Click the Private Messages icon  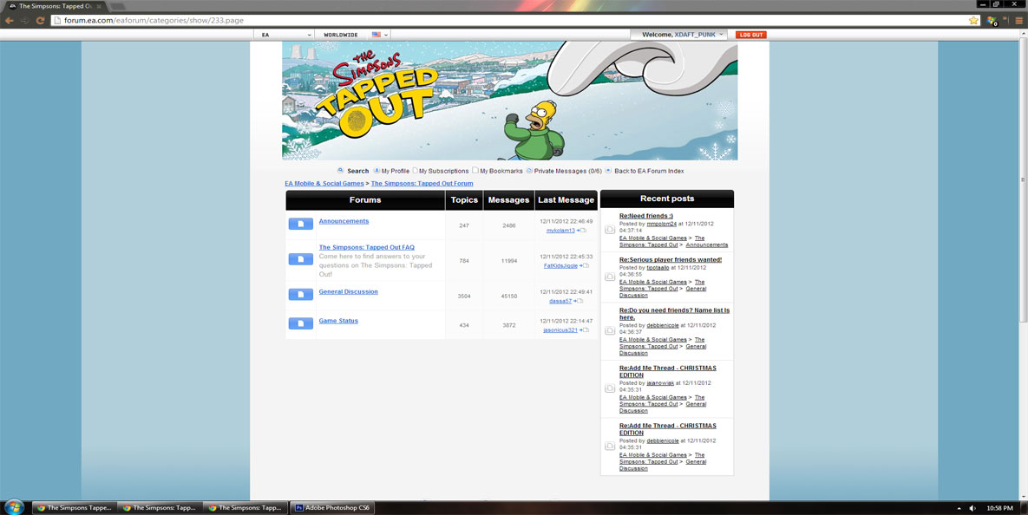(x=529, y=170)
